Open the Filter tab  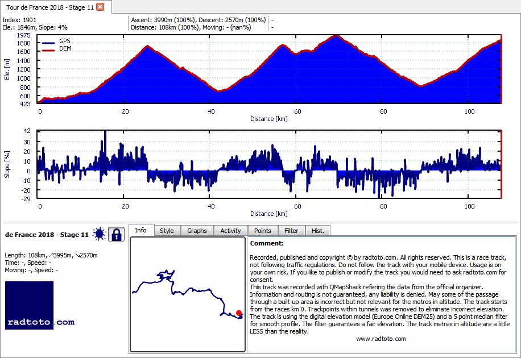coord(291,231)
